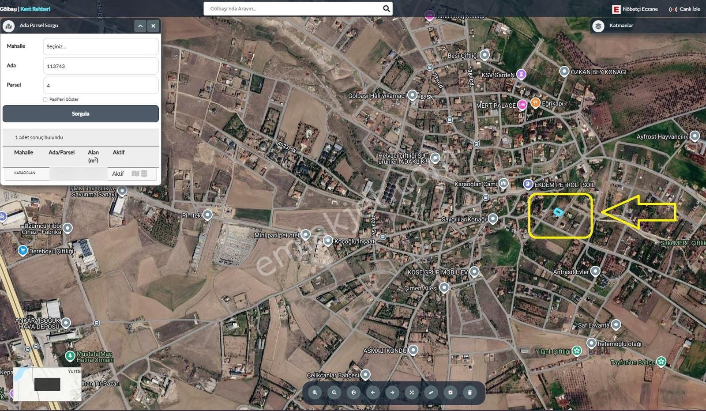
Task: Click the zoom out magnifier tool
Action: [x=334, y=392]
